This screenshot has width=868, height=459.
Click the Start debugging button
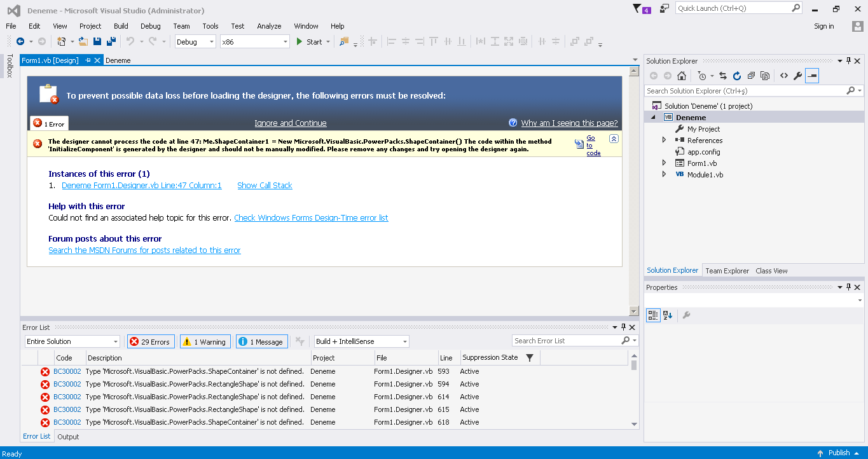309,41
